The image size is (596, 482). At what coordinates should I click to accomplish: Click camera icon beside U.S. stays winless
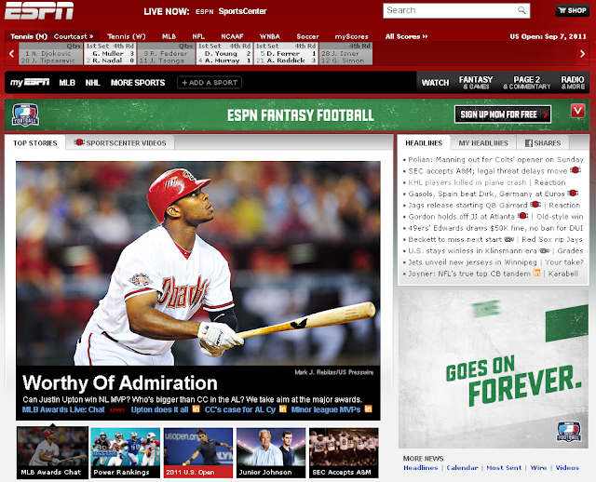pos(545,250)
